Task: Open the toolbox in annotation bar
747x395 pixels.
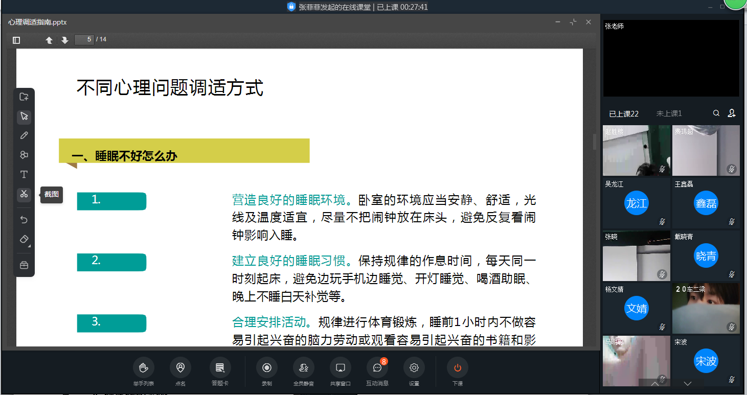Action: 24,265
